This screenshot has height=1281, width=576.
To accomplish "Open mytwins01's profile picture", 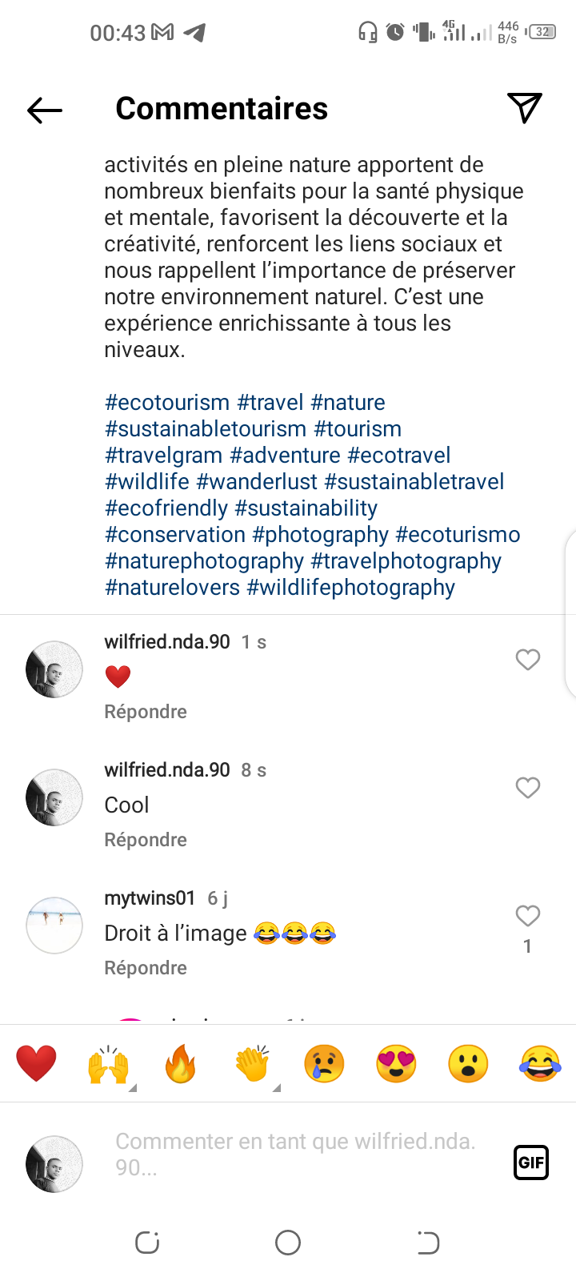I will pos(54,926).
